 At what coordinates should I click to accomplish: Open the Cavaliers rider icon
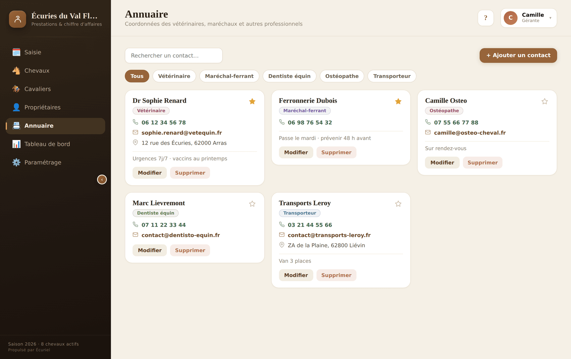coord(16,89)
